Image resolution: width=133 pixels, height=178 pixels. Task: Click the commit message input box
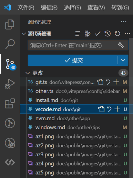click(x=78, y=45)
